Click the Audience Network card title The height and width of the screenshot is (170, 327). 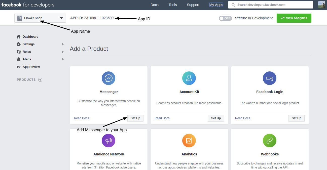(x=109, y=154)
